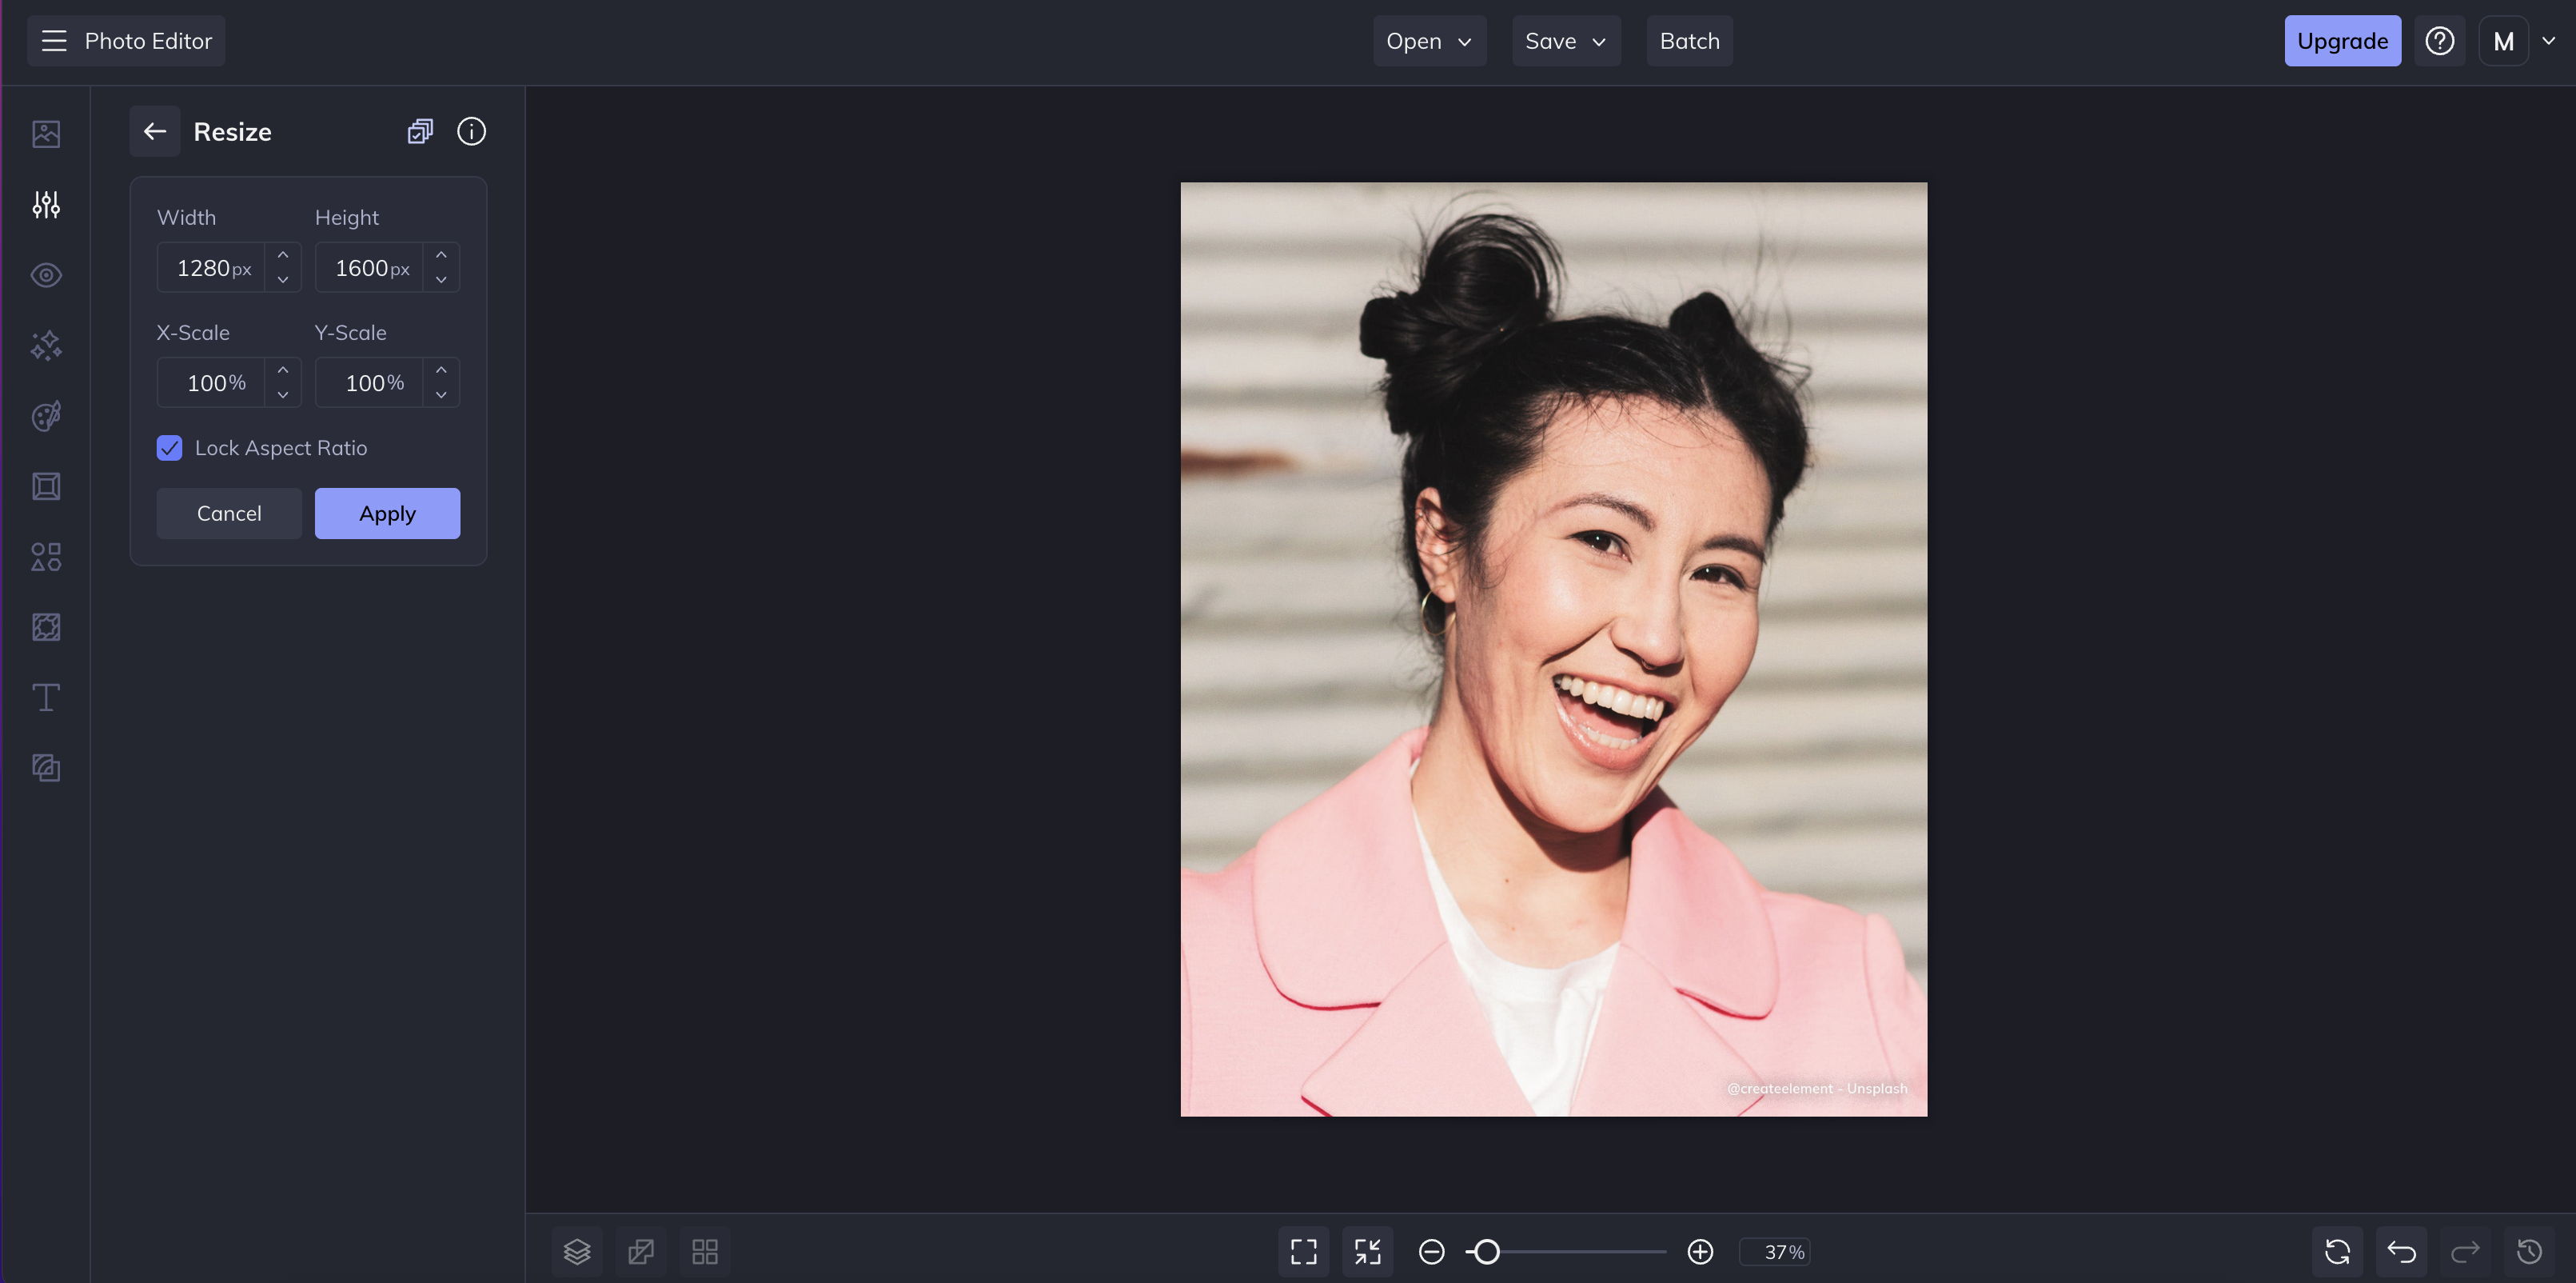Click the Apply button
2576x1283 pixels.
[x=387, y=514]
